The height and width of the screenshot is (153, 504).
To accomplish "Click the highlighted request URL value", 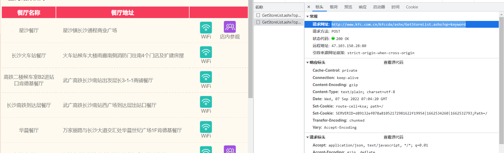I will (x=398, y=24).
